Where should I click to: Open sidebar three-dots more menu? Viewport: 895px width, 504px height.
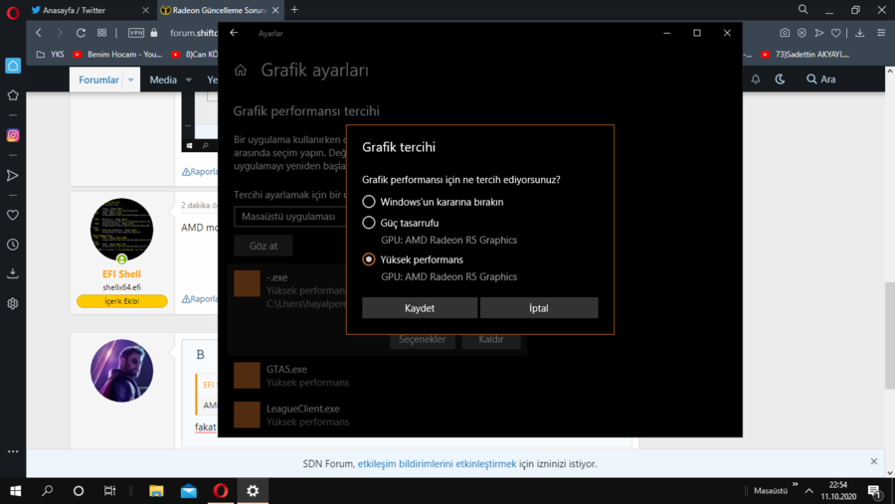pyautogui.click(x=13, y=451)
